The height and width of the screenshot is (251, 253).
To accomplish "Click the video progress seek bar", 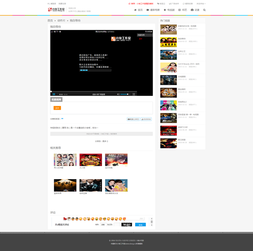I will pos(94,91).
